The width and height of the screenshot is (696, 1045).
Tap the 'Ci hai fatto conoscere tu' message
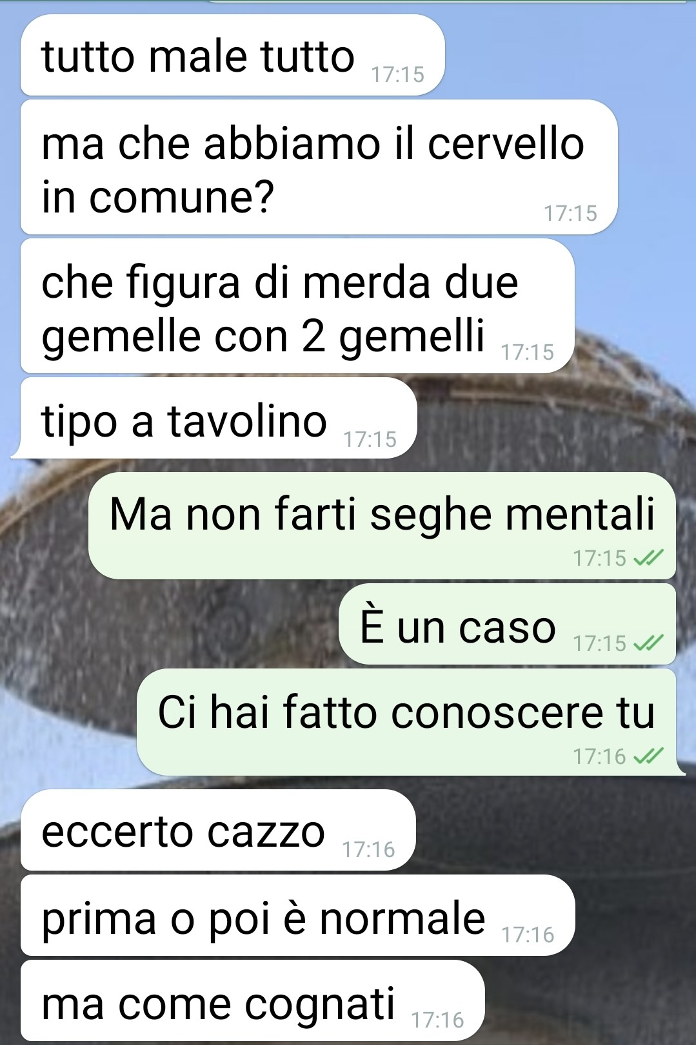[x=410, y=722]
